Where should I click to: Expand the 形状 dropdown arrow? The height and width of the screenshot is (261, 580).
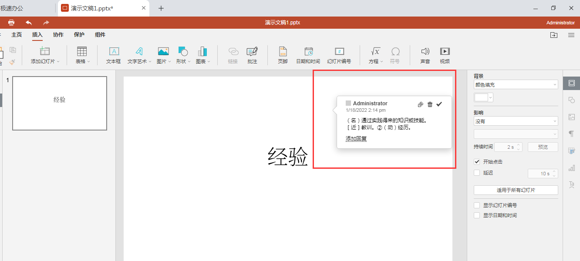coord(189,62)
